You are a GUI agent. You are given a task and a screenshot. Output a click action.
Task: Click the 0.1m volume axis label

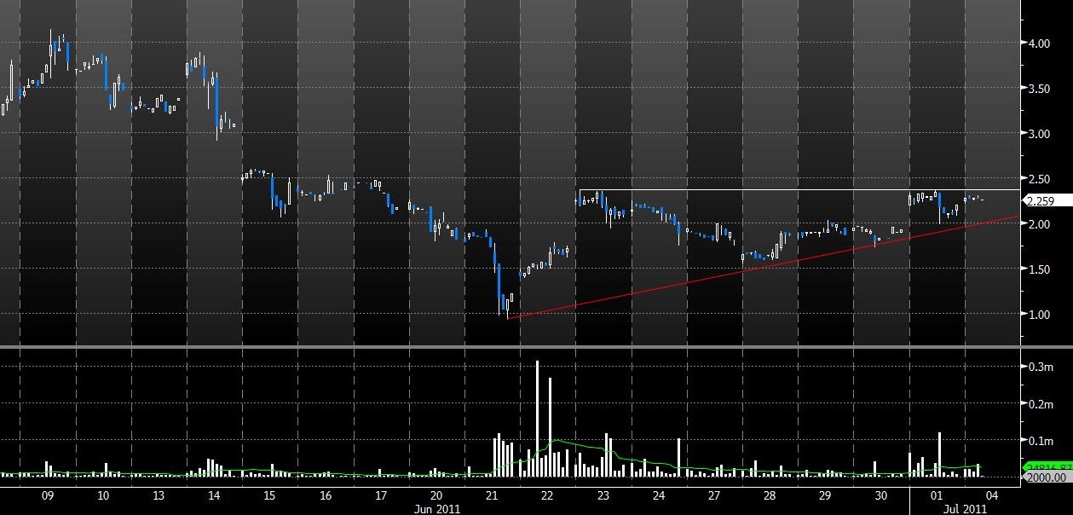point(1041,440)
